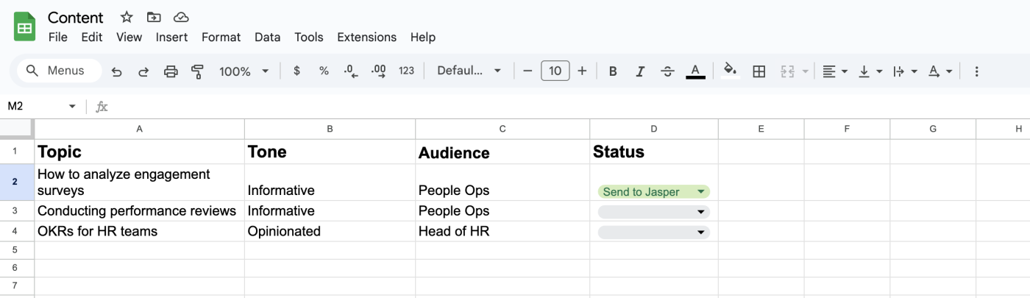Toggle italic formatting
The width and height of the screenshot is (1030, 298).
640,71
